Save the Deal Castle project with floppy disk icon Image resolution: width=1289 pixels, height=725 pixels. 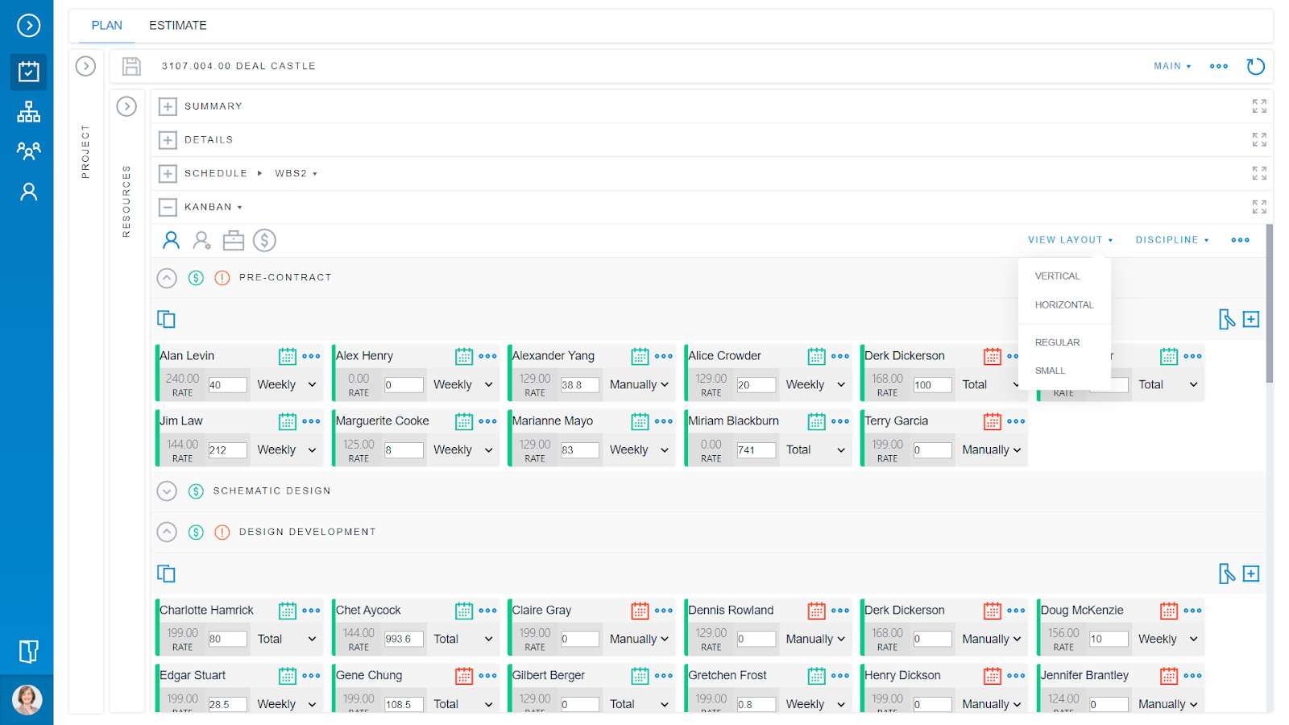(131, 66)
